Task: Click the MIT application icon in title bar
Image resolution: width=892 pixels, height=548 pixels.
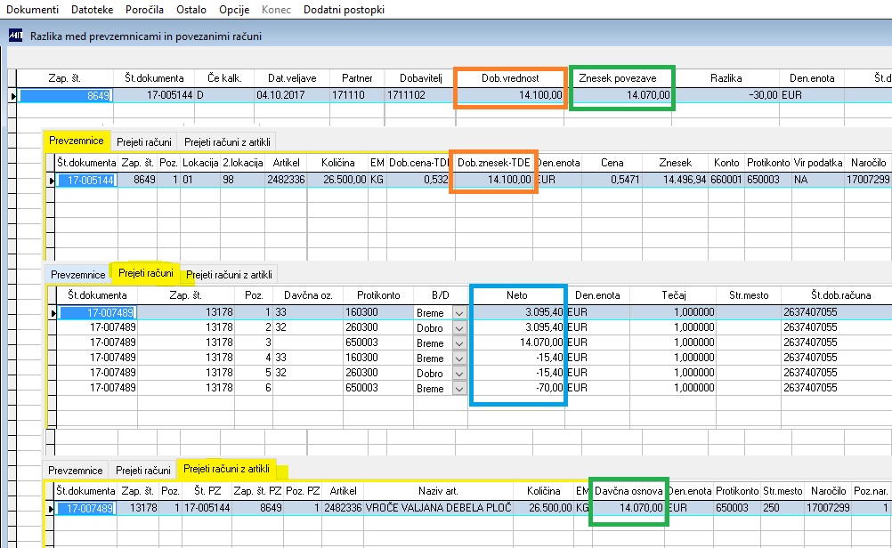Action: pyautogui.click(x=15, y=36)
